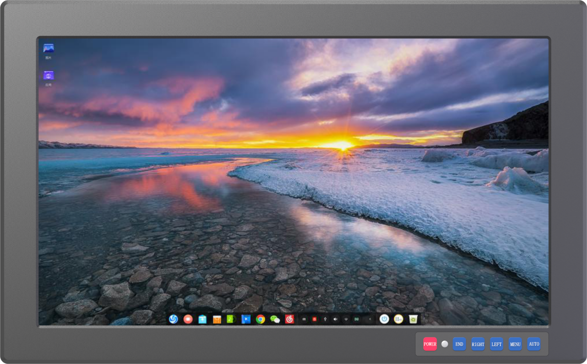Open NetEase Cloud Music red icon

click(x=289, y=319)
